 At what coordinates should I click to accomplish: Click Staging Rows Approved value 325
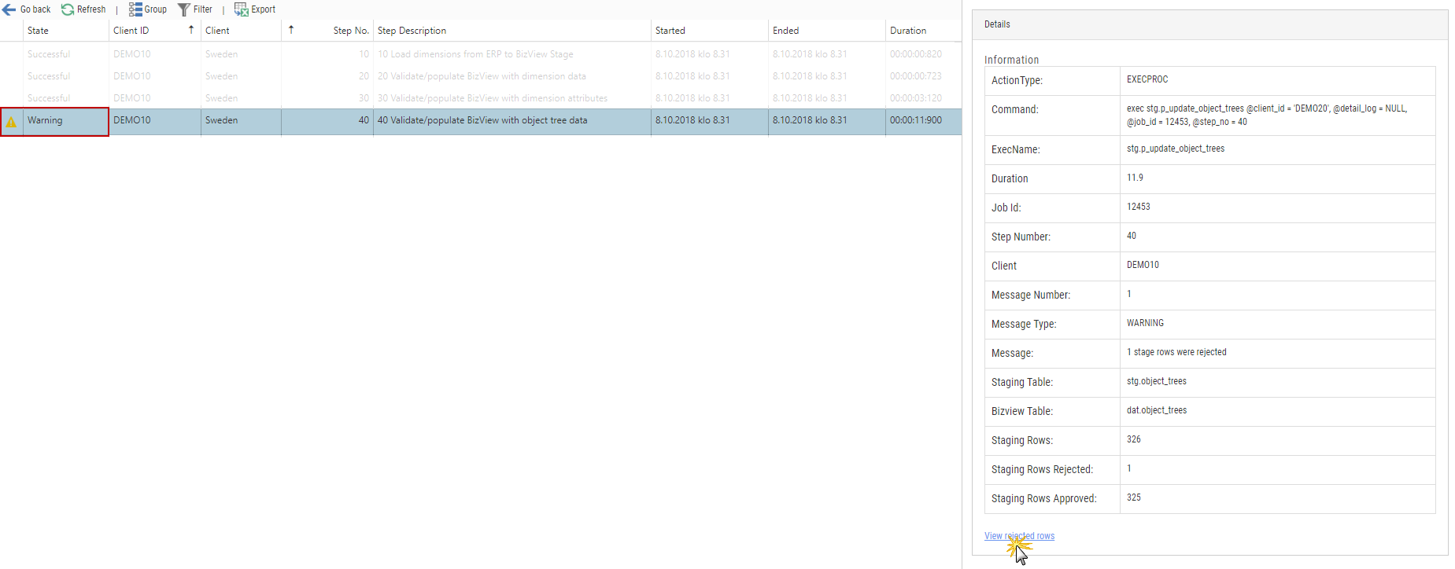(x=1134, y=497)
